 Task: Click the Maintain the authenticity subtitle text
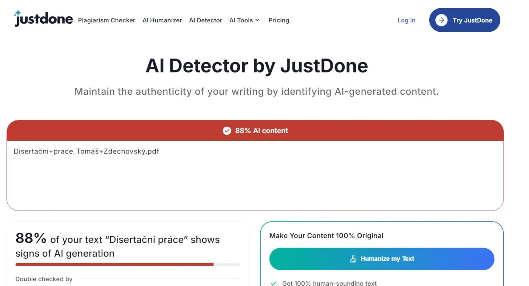tap(257, 92)
